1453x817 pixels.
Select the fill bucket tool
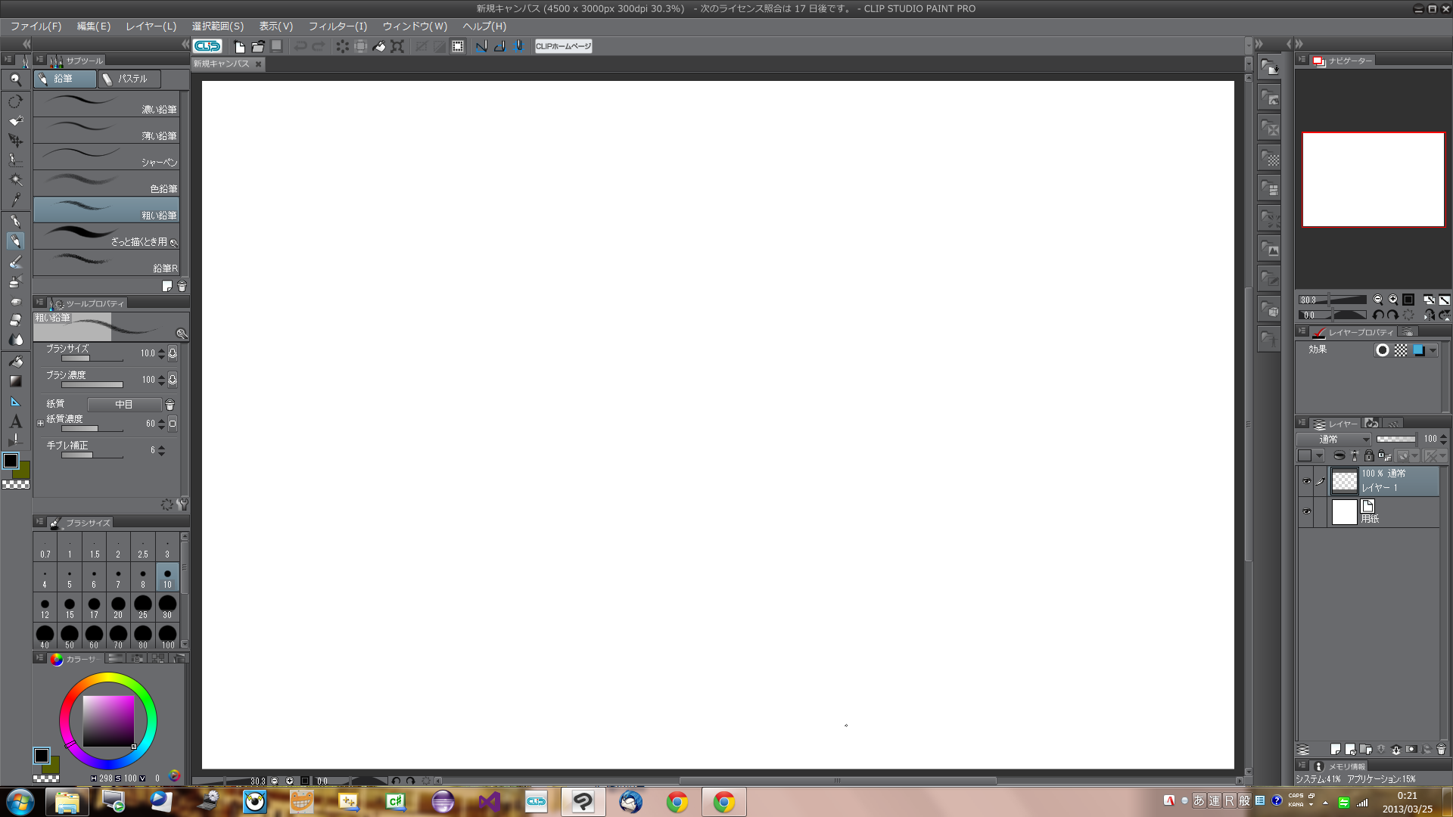point(15,362)
